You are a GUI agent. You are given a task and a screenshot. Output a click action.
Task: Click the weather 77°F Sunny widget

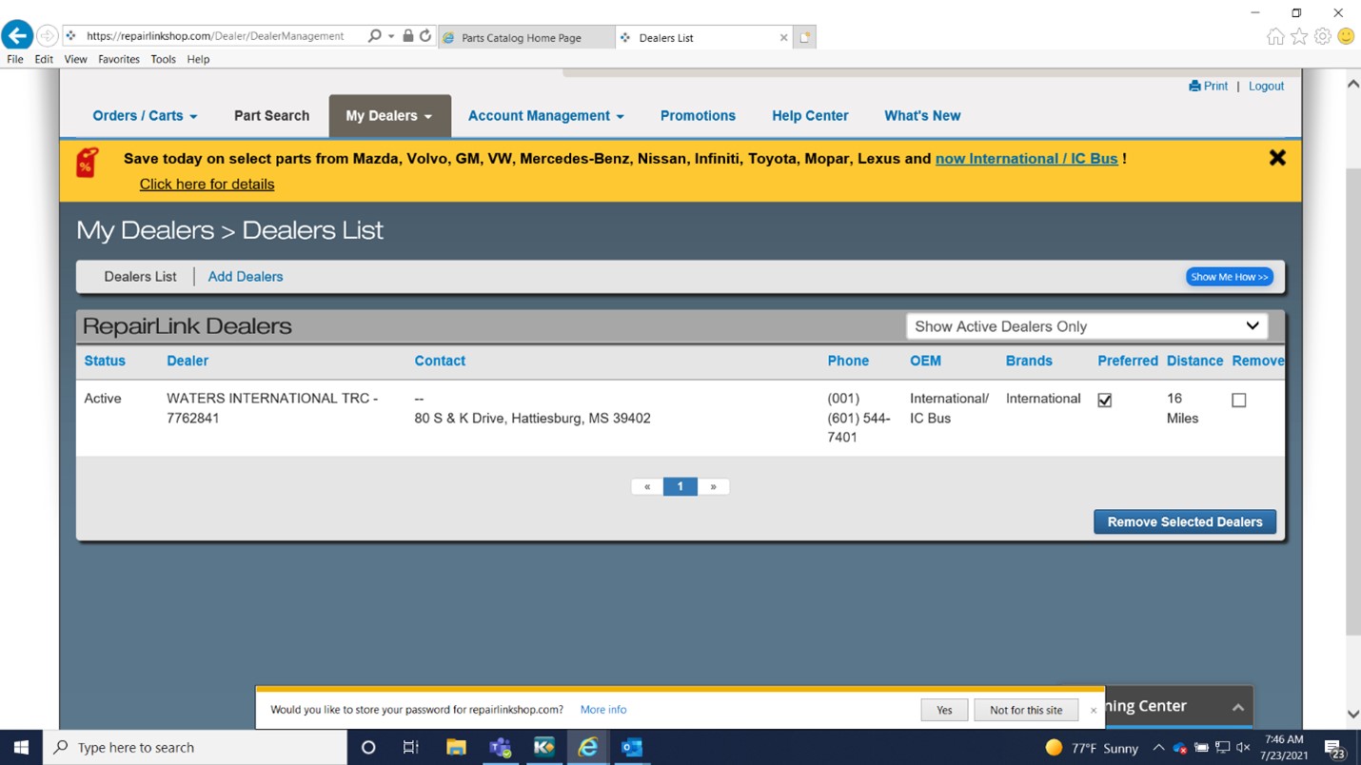[1092, 748]
